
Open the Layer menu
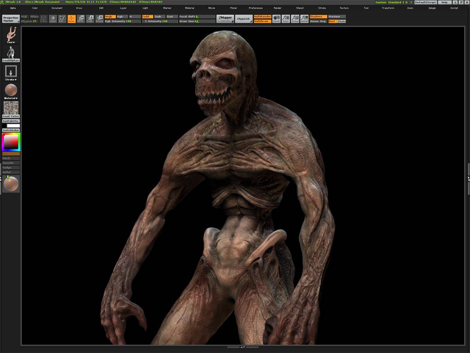click(x=123, y=8)
